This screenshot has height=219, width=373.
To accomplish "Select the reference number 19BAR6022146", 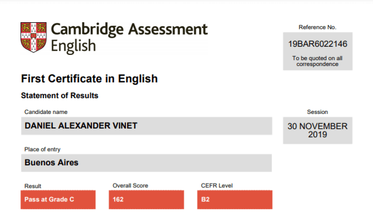I will click(x=317, y=44).
